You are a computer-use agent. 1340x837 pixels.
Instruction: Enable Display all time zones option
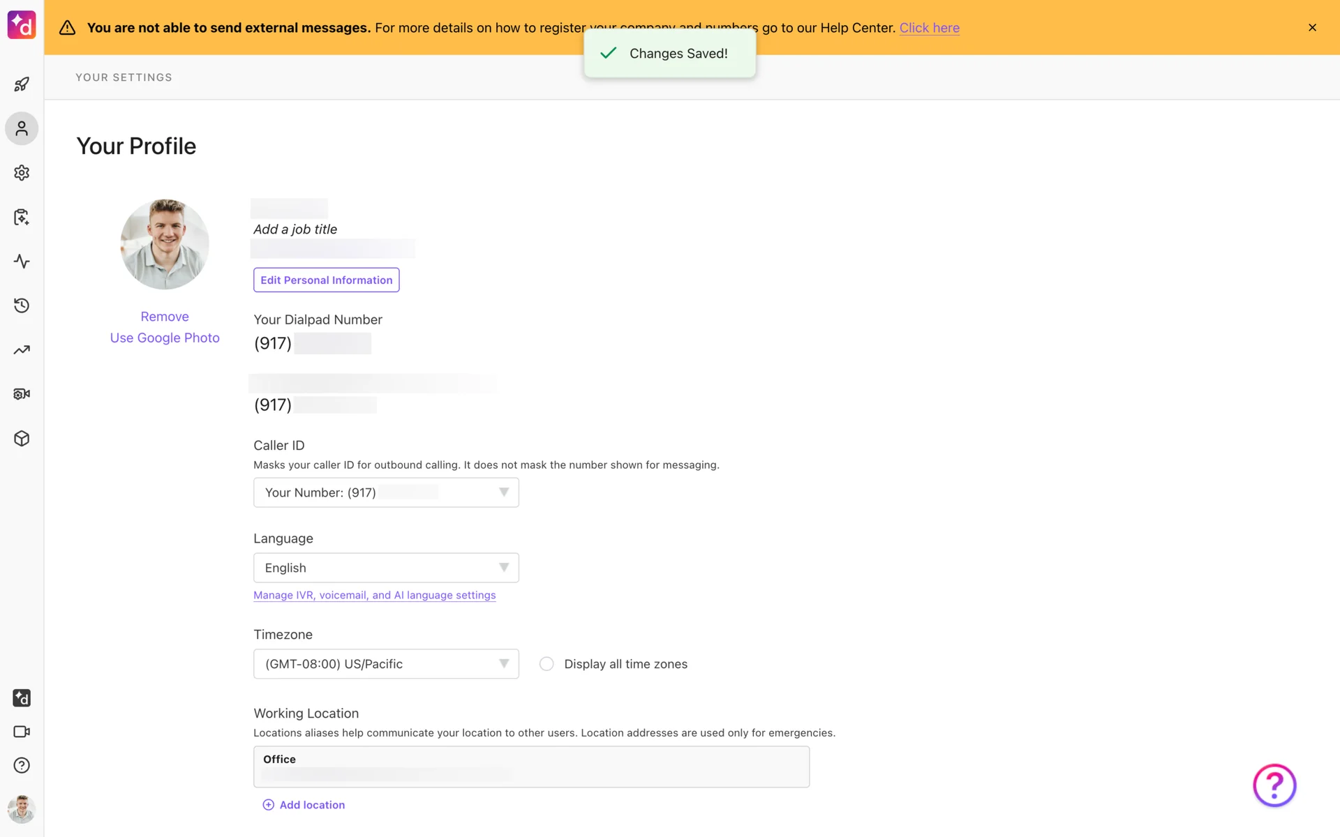(x=546, y=664)
